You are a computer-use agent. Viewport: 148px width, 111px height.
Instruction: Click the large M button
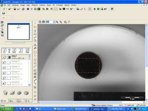click(x=4, y=13)
